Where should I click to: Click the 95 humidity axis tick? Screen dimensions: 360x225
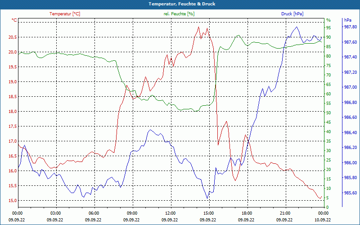(328, 28)
